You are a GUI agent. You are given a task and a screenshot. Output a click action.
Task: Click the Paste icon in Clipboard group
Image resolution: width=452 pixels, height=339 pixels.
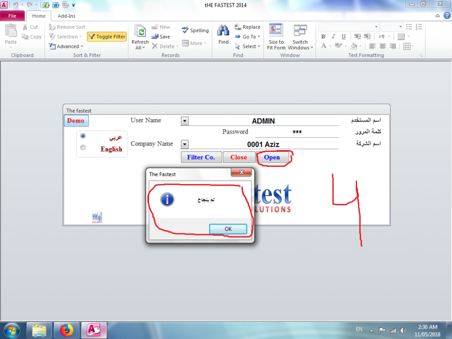pos(11,31)
